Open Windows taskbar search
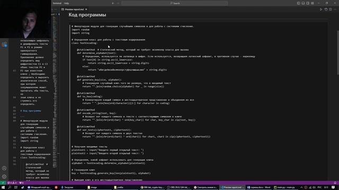The height and width of the screenshot is (190, 339). (x=10, y=187)
